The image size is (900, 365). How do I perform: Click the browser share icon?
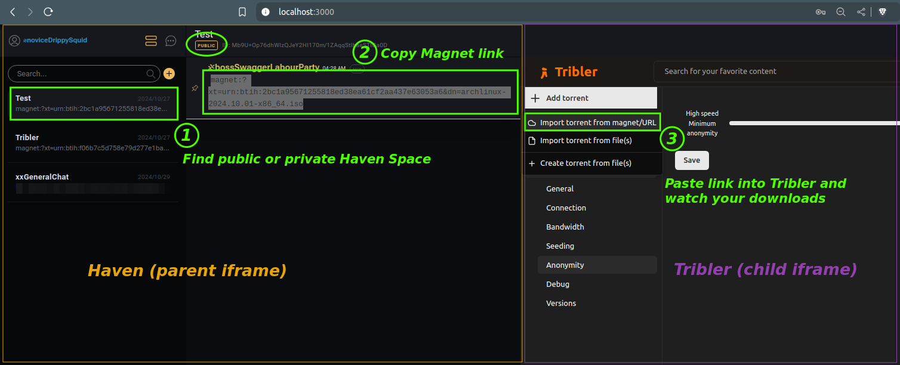point(861,12)
